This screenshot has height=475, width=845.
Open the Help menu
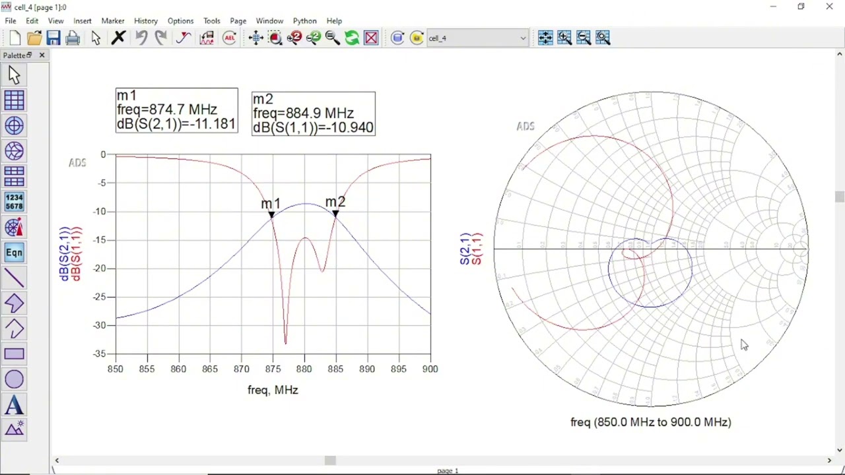point(334,21)
